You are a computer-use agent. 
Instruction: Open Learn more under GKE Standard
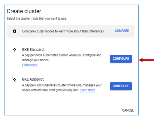tap(30, 65)
